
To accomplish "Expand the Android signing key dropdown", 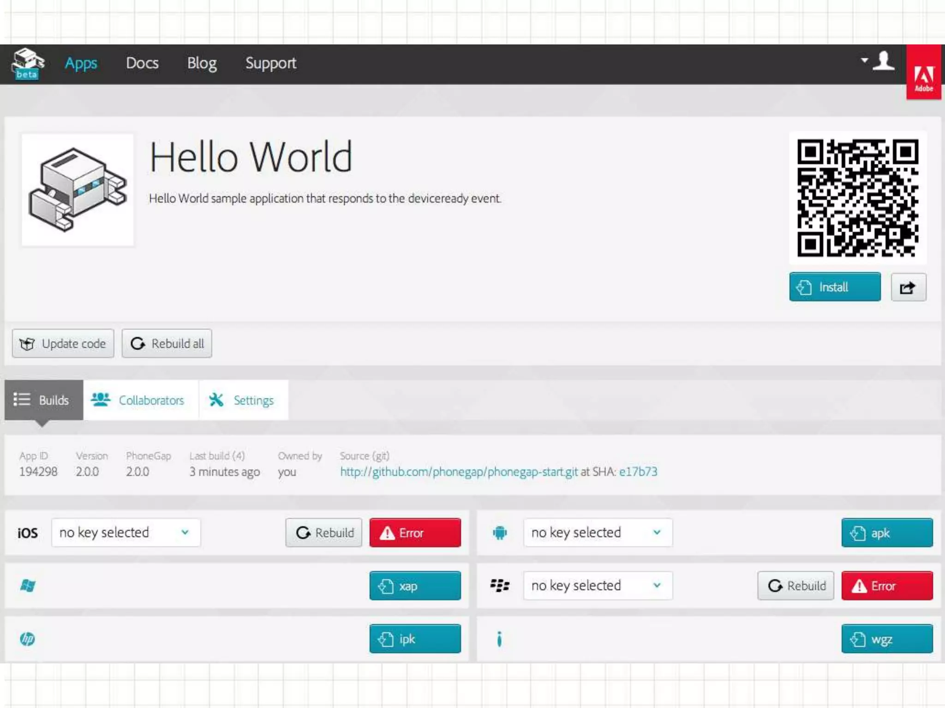I will point(598,533).
